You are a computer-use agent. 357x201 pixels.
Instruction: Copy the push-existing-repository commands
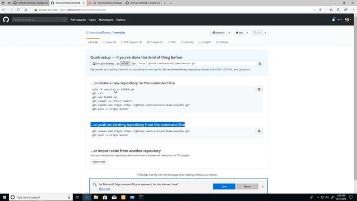(259, 131)
